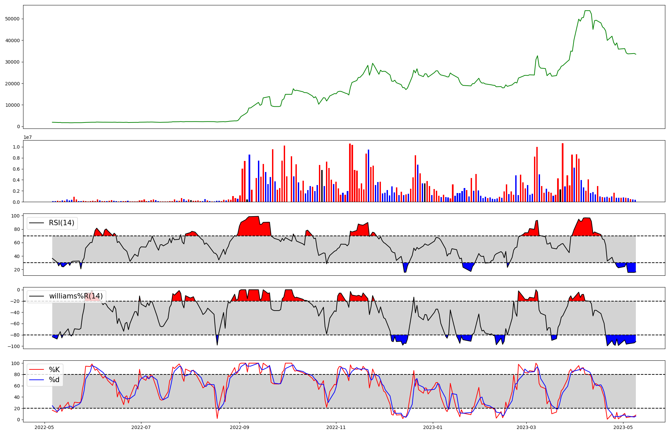The image size is (670, 435).
Task: Select the 2023-01 date tick label
Action: pyautogui.click(x=433, y=427)
